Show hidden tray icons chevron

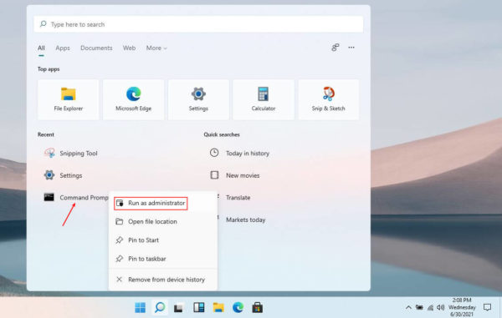tap(408, 307)
